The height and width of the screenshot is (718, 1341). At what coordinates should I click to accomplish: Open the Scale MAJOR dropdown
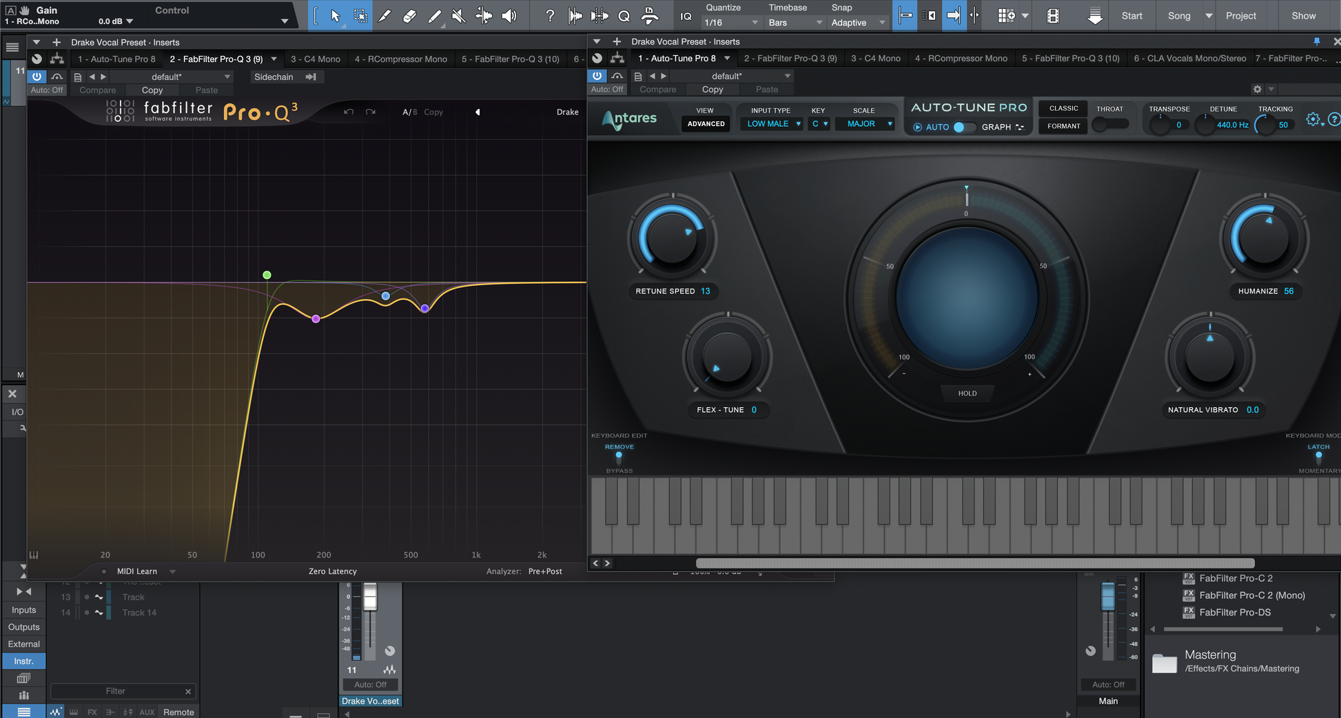point(866,124)
